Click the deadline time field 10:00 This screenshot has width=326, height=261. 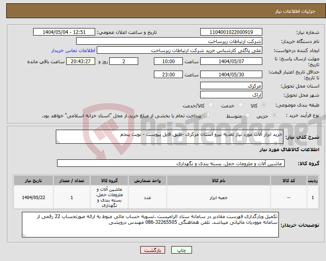tap(168, 62)
